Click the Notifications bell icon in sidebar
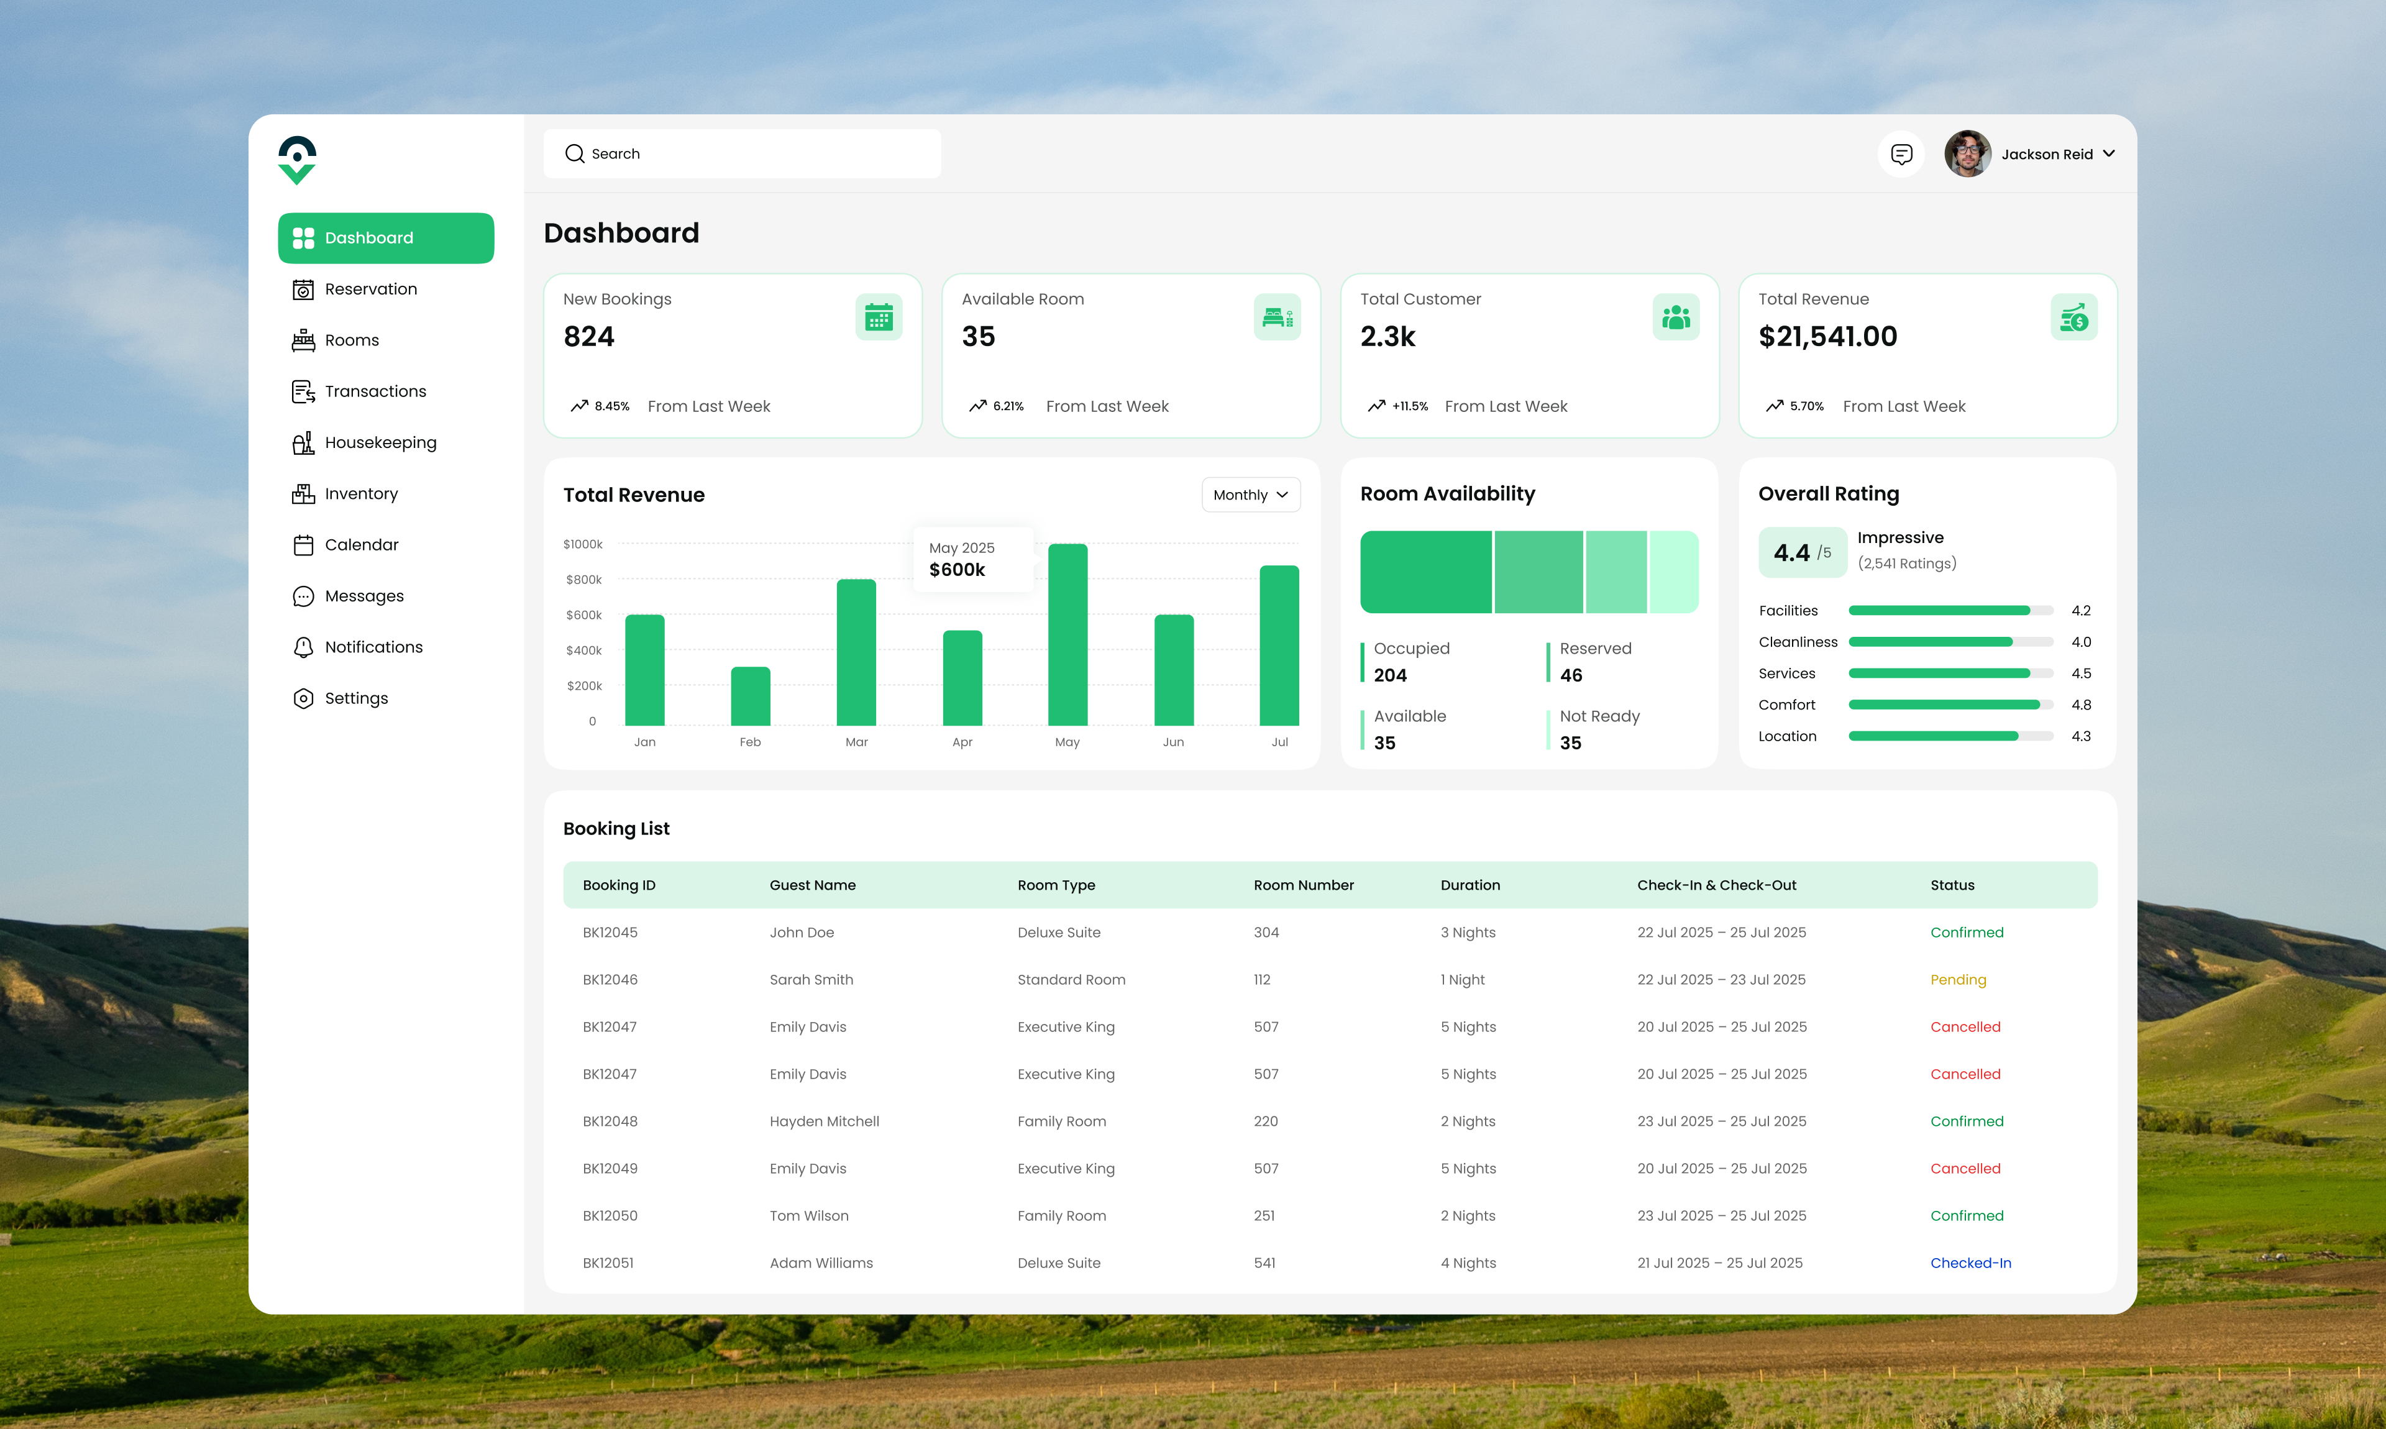 tap(303, 647)
